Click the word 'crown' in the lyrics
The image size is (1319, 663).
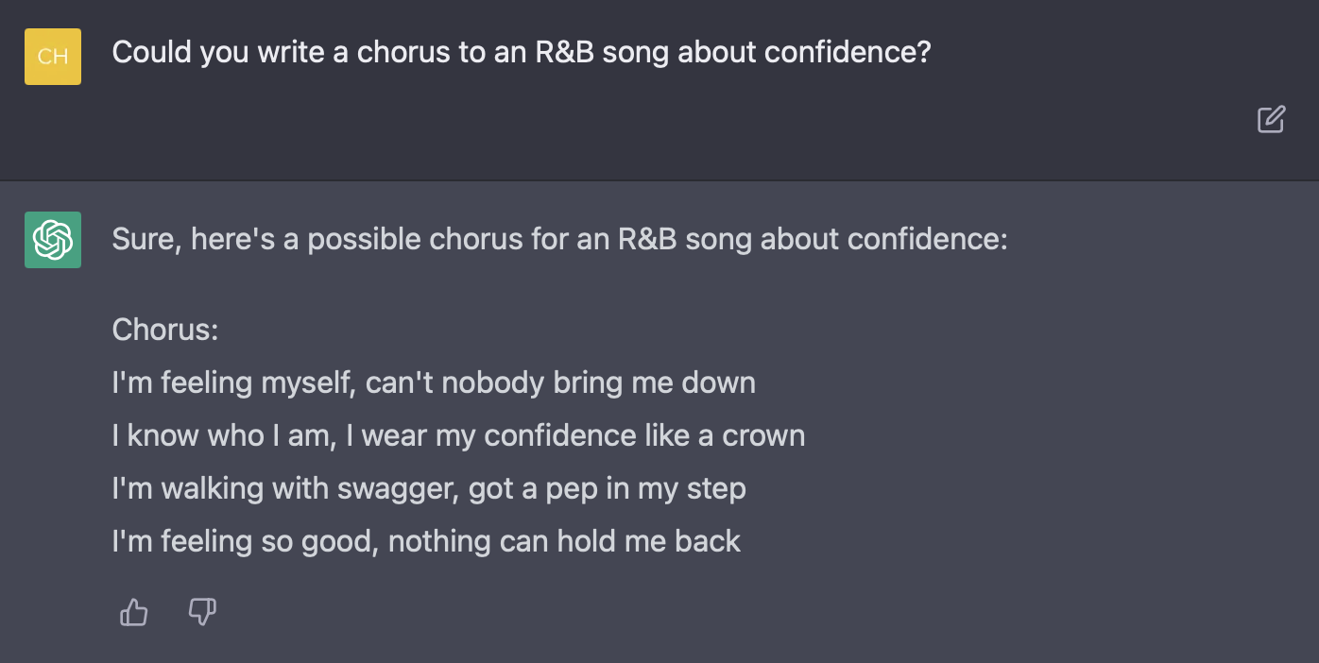click(763, 435)
